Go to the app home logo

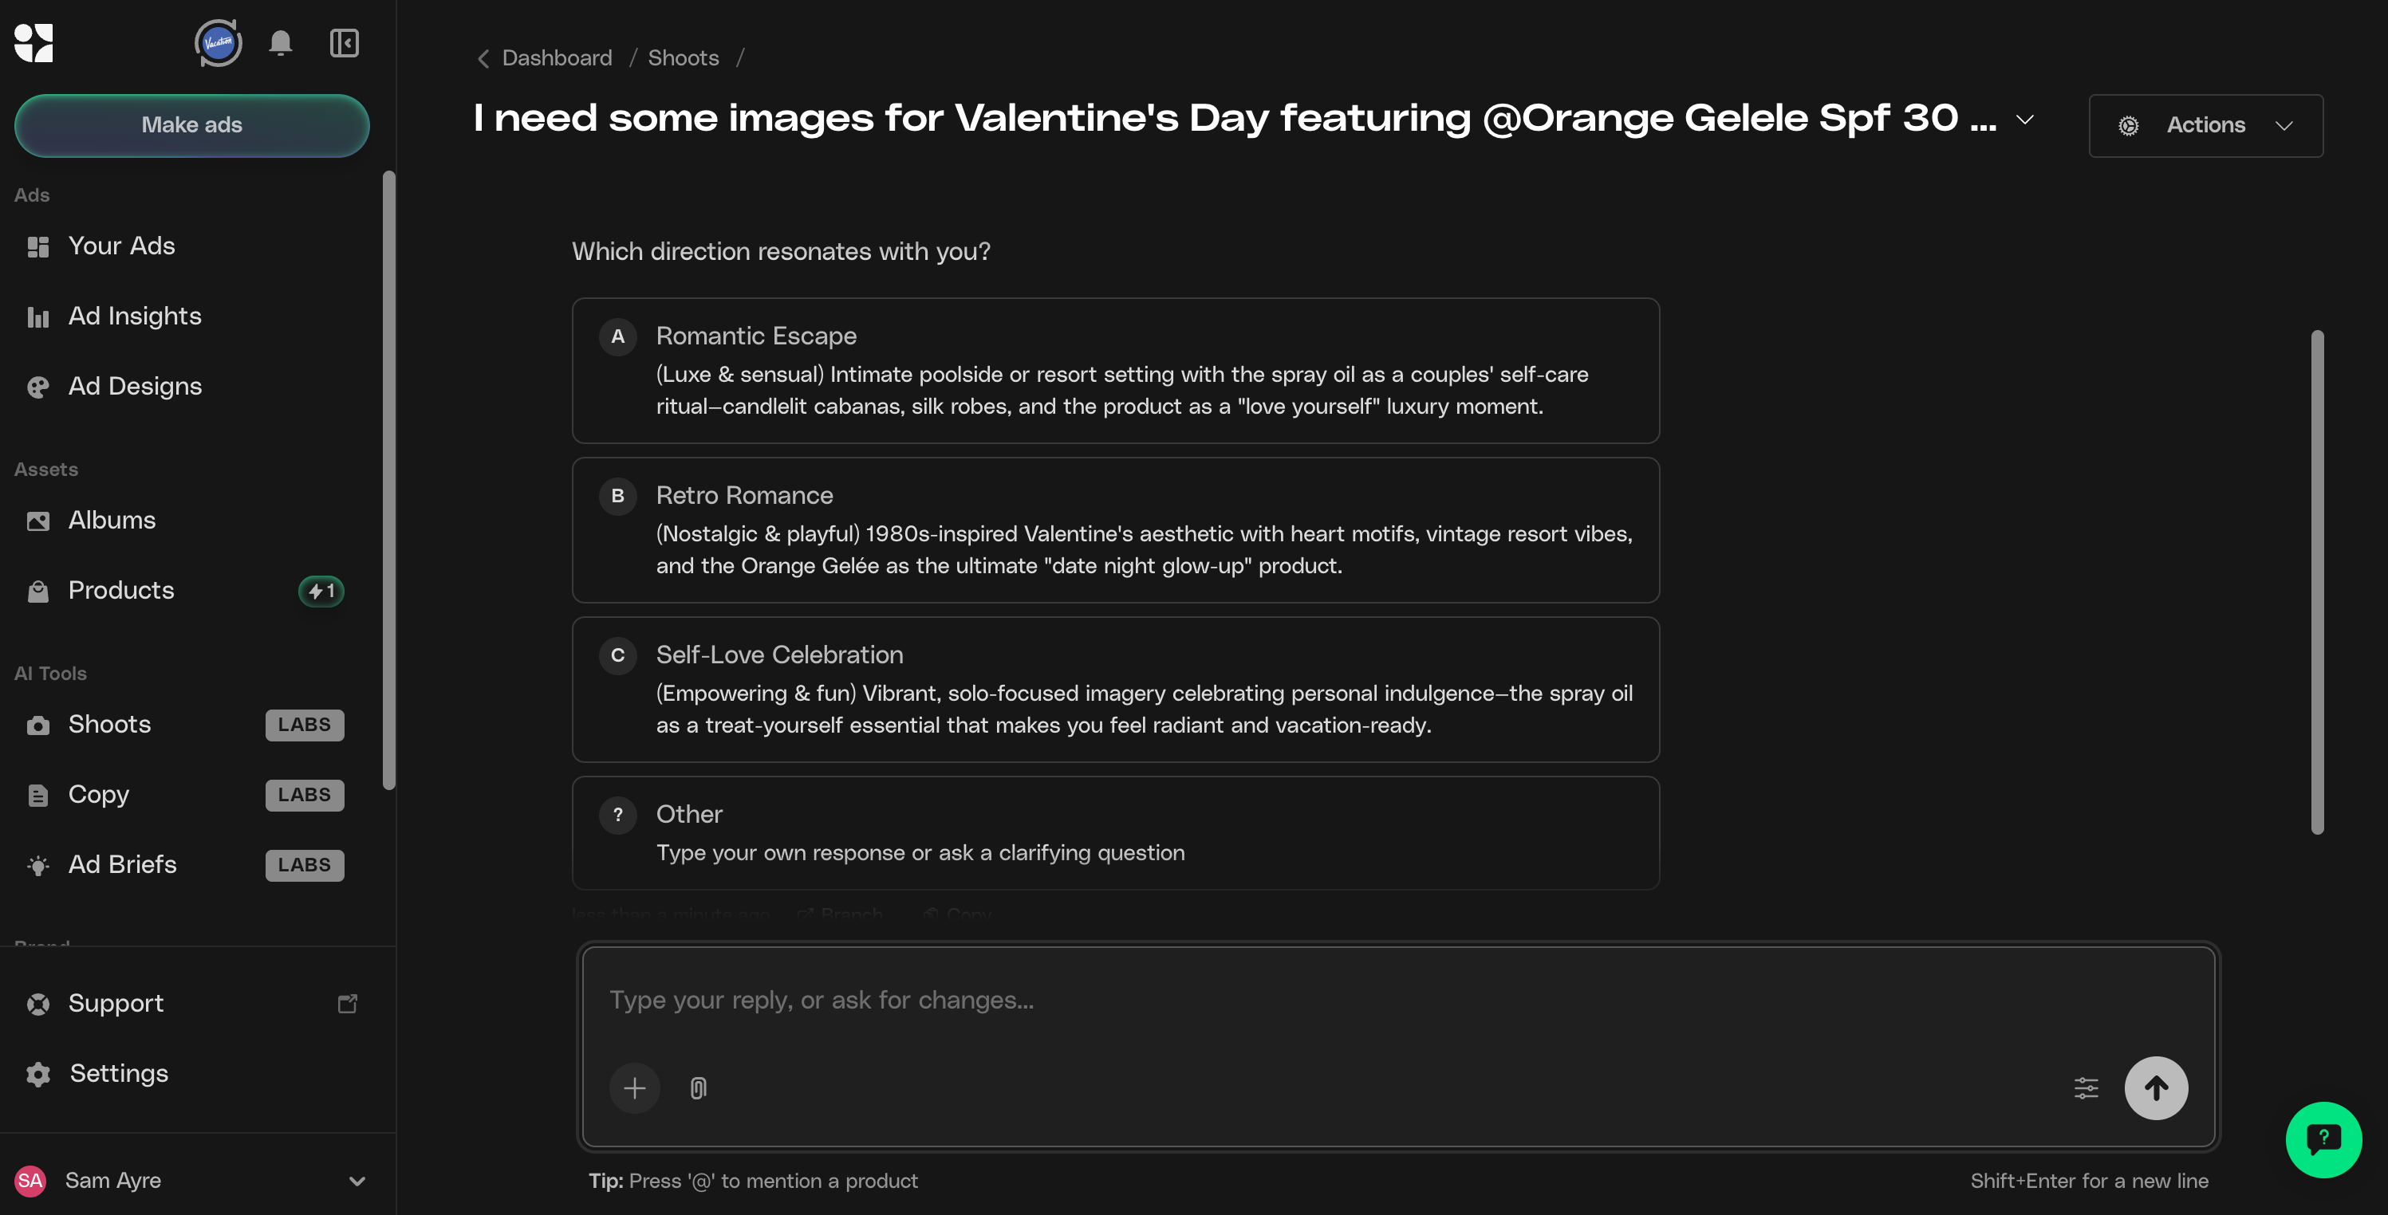click(34, 44)
